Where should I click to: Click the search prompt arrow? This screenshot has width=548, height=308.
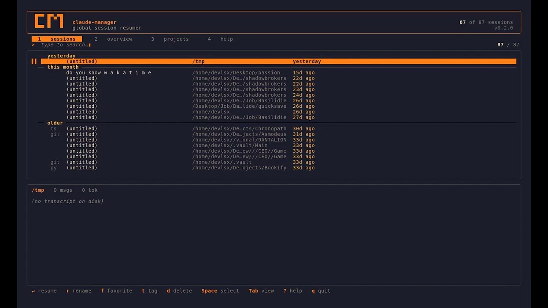click(x=33, y=45)
